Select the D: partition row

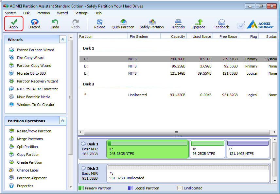coord(178,66)
